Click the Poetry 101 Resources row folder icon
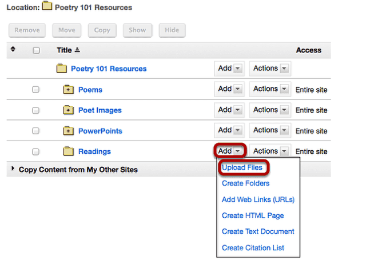The image size is (366, 260). click(x=62, y=69)
